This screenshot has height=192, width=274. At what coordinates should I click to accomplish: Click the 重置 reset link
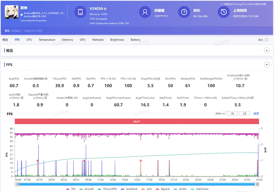click(256, 114)
